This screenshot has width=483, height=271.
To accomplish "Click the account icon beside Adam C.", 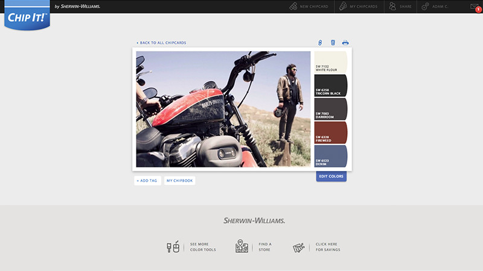I will pyautogui.click(x=425, y=6).
